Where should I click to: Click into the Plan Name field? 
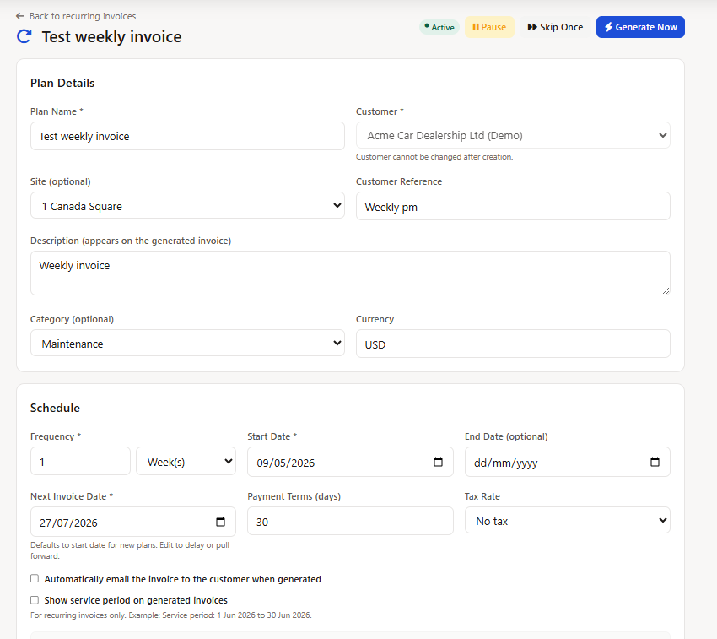(x=187, y=136)
